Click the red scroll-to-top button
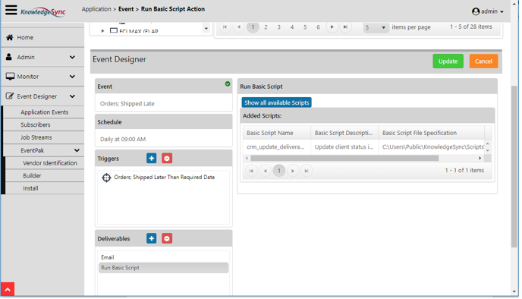Image resolution: width=522 pixels, height=299 pixels. 8,289
